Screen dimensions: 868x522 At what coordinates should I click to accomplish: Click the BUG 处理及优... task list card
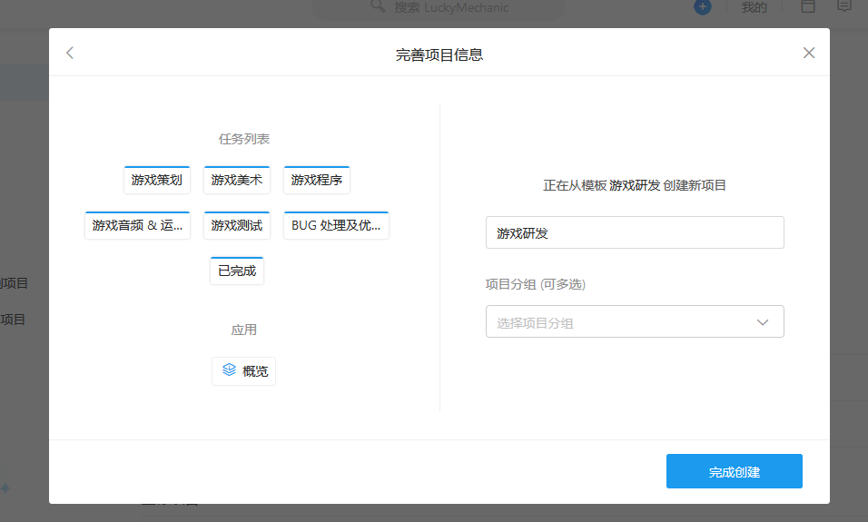(x=336, y=225)
